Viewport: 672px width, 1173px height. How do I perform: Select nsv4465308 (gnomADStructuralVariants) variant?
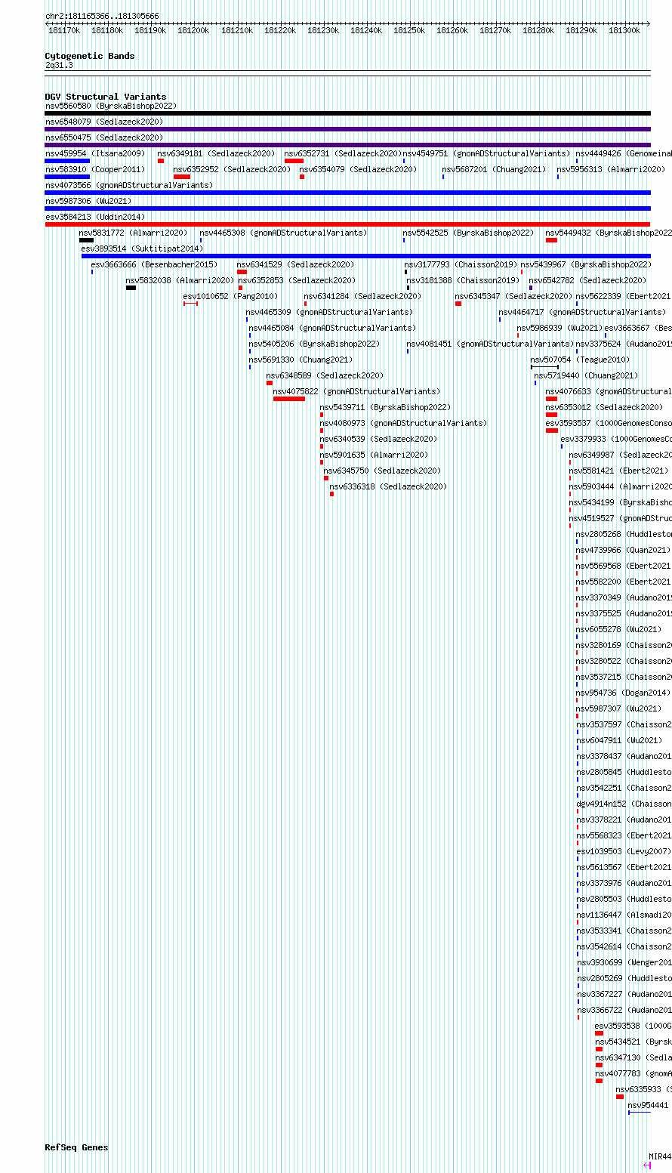pyautogui.click(x=284, y=233)
